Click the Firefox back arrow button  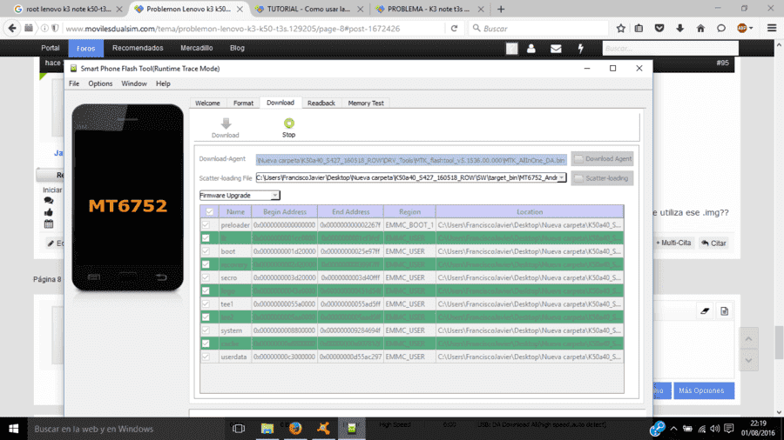click(x=12, y=29)
